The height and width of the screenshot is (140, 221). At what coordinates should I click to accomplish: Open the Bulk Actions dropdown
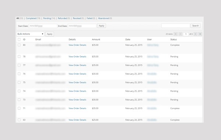pyautogui.click(x=30, y=34)
